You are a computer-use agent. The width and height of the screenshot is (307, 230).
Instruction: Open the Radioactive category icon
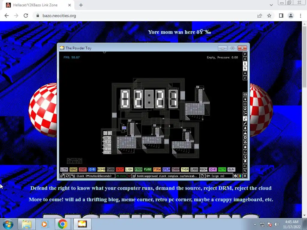click(245, 142)
